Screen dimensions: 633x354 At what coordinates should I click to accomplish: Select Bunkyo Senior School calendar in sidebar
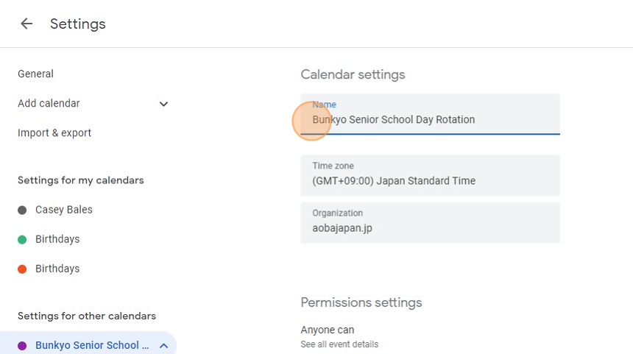pyautogui.click(x=92, y=345)
